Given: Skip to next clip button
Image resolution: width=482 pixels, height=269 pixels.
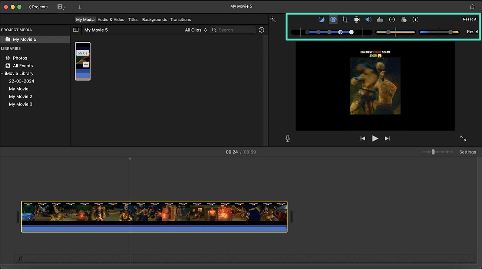Looking at the screenshot, I should coord(387,138).
